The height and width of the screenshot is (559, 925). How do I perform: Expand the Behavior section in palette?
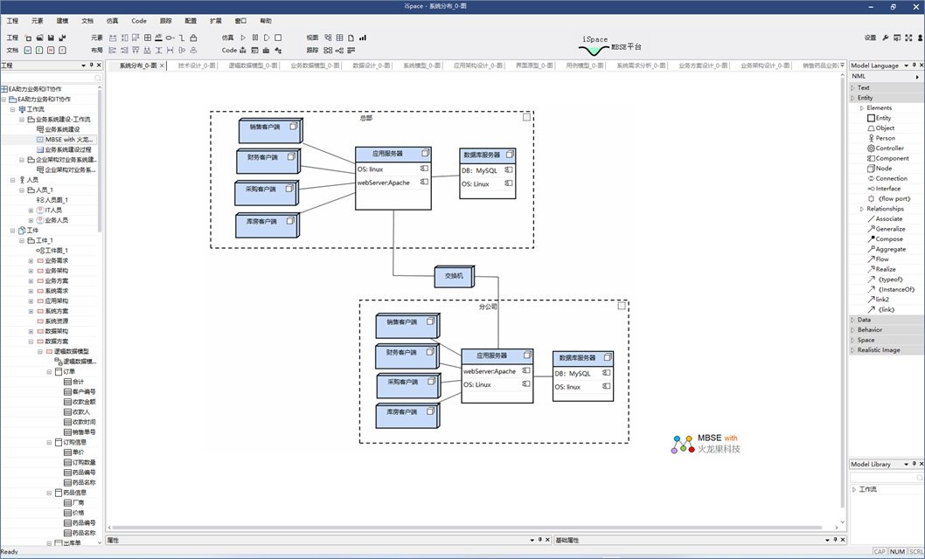coord(869,330)
